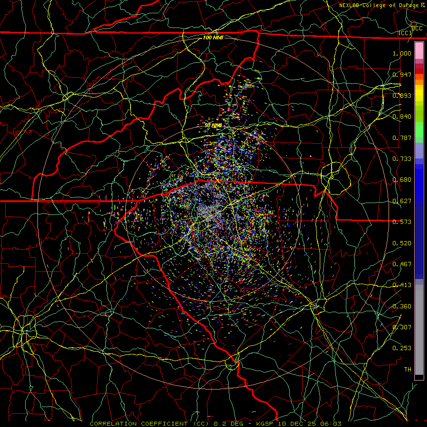Select the 0.680 legend value
This screenshot has height=427, width=427.
pyautogui.click(x=402, y=180)
